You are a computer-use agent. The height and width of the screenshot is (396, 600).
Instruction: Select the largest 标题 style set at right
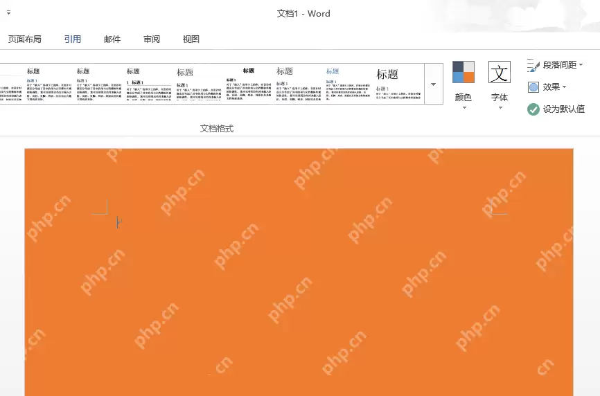[398, 84]
